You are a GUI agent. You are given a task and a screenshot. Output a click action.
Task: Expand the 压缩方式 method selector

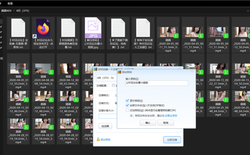point(116,103)
